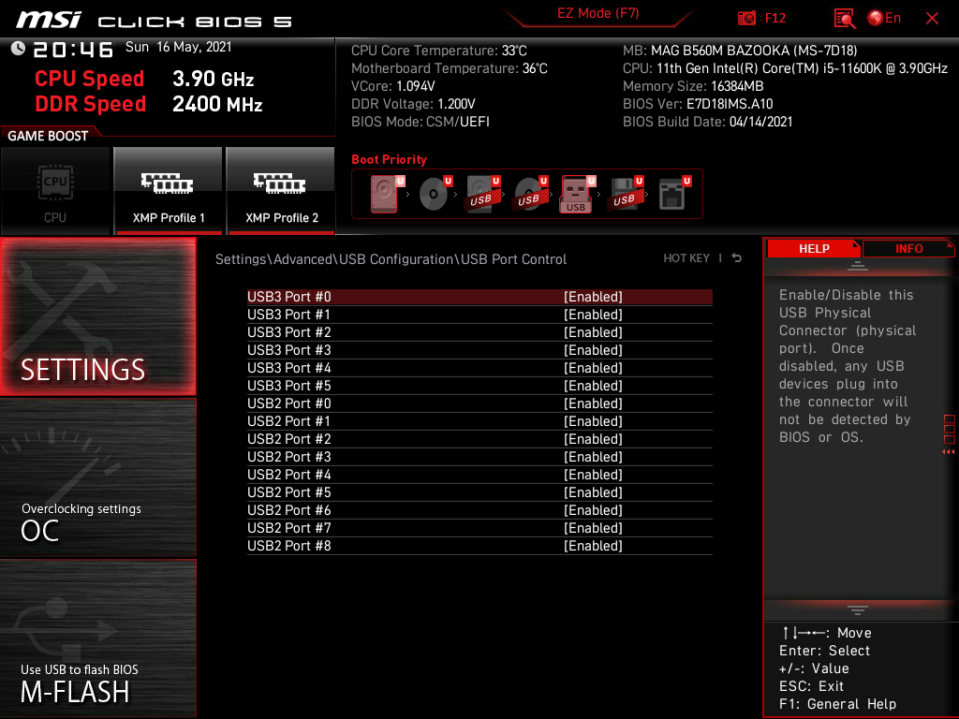Change USB2 Port #0 Enabled value
959x719 pixels.
click(x=593, y=403)
